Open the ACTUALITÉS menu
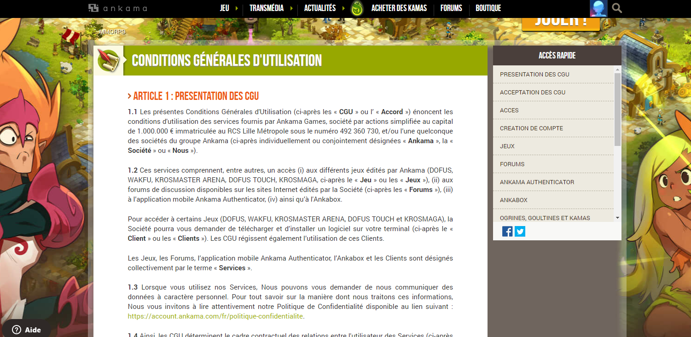The image size is (691, 337). 320,8
